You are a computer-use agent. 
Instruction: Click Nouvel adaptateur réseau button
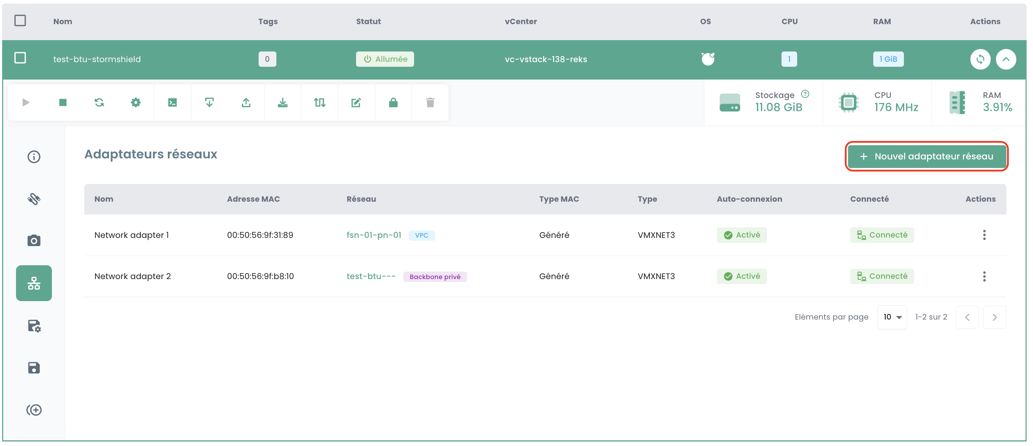coord(926,156)
